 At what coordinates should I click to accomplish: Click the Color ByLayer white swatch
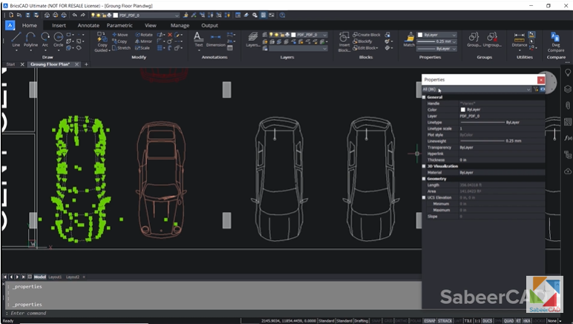[463, 110]
